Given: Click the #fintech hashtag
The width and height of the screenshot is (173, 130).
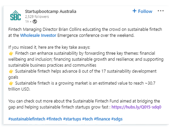Looking at the screenshot, I should coord(54,119).
